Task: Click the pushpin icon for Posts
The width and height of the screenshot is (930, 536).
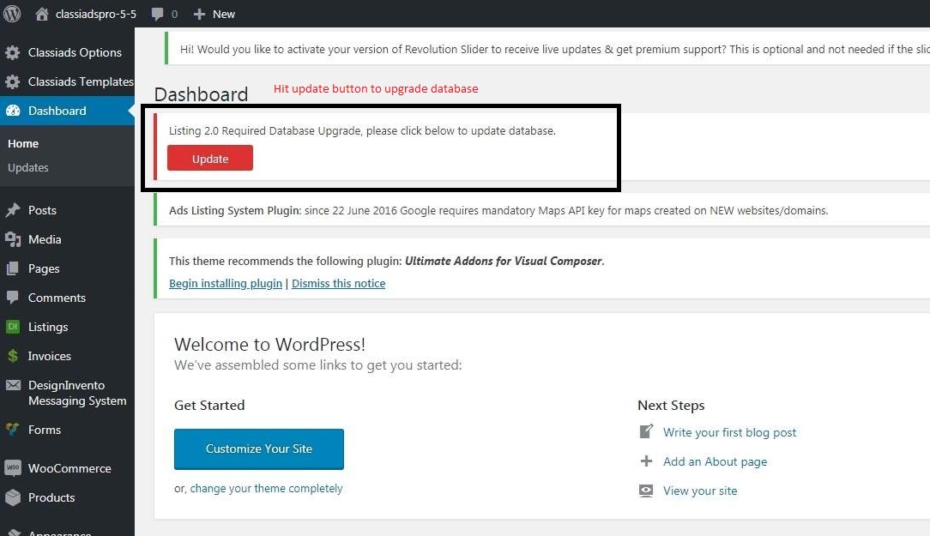Action: click(13, 210)
